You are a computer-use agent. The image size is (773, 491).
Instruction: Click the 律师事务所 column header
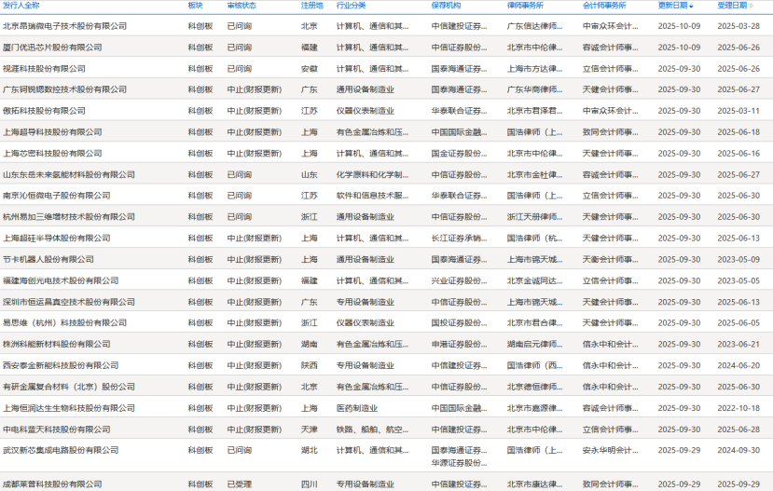coord(525,6)
